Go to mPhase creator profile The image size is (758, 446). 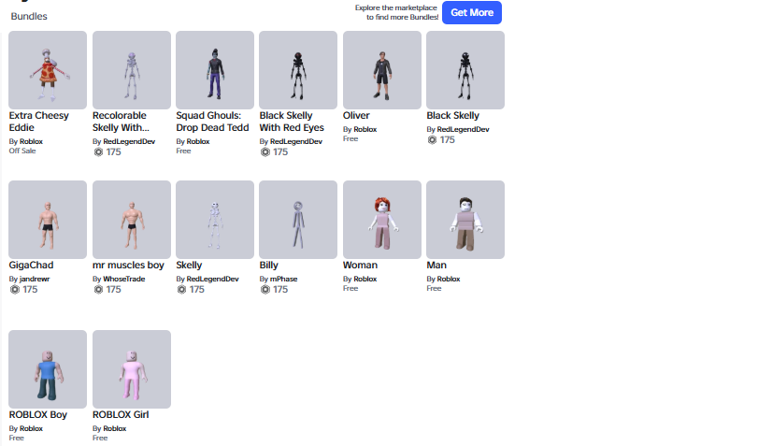(284, 280)
